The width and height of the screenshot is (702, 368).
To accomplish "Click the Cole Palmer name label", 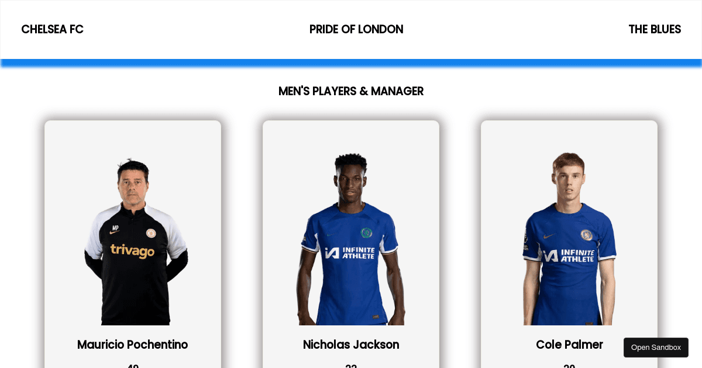I will point(569,345).
